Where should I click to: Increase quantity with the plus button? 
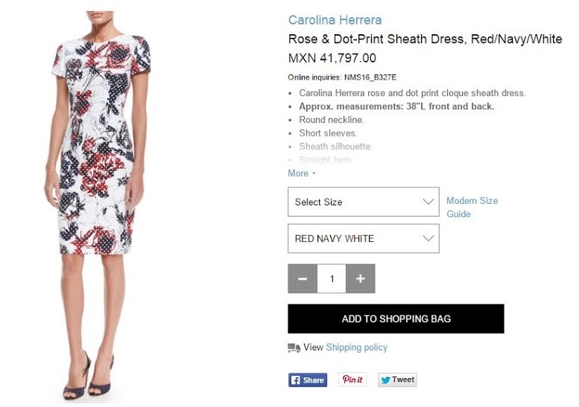(x=361, y=279)
